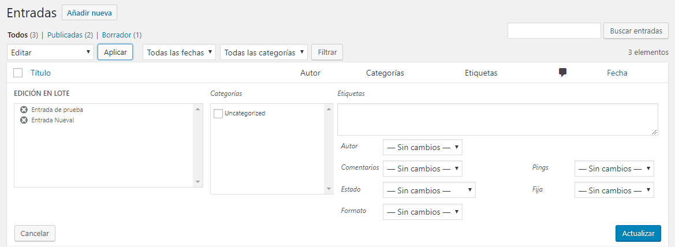Open the bulk actions 'Editar' dropdown
This screenshot has height=247, width=675.
(x=51, y=52)
